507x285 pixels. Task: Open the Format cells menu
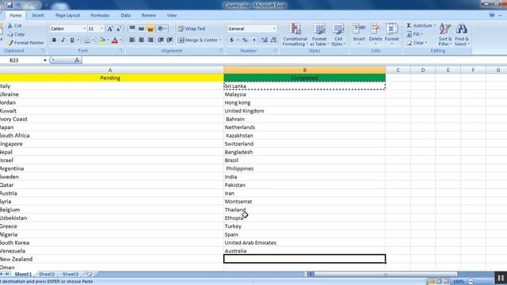click(x=391, y=33)
